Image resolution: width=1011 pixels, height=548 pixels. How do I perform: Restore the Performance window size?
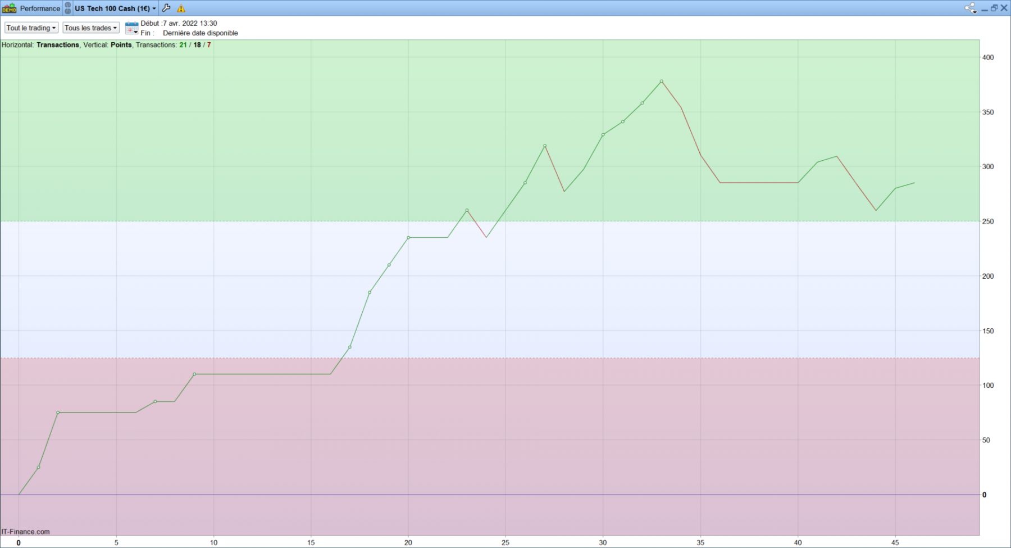tap(994, 8)
